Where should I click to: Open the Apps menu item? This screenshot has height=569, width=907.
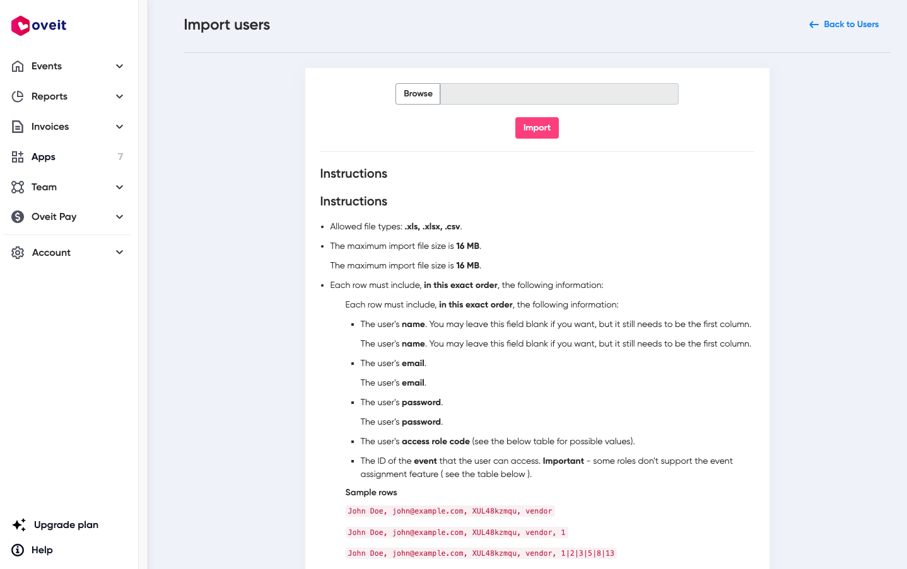tap(44, 157)
